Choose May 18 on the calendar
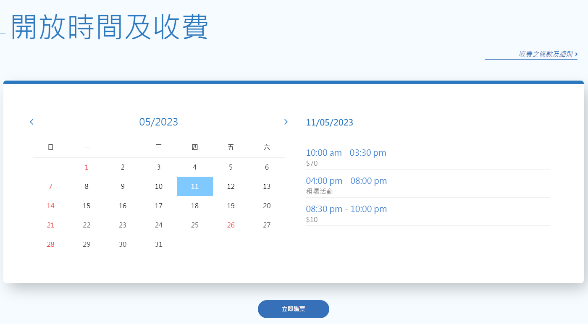The image size is (588, 324). (x=194, y=206)
